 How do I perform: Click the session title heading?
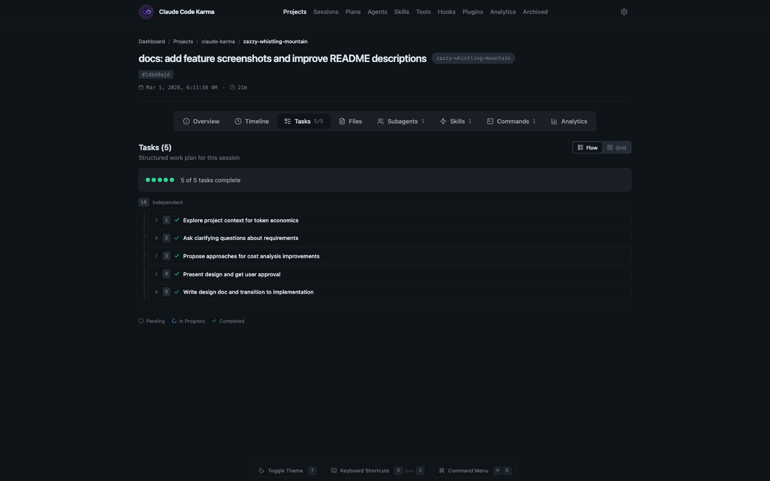point(282,58)
